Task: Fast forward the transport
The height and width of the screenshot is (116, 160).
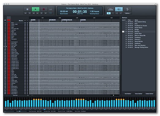Action: point(37,13)
